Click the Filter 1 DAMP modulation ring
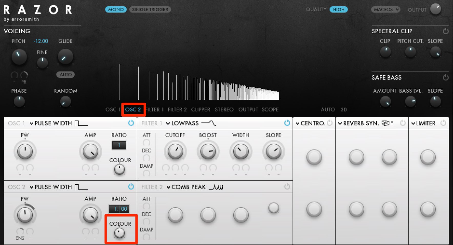 pyautogui.click(x=147, y=173)
